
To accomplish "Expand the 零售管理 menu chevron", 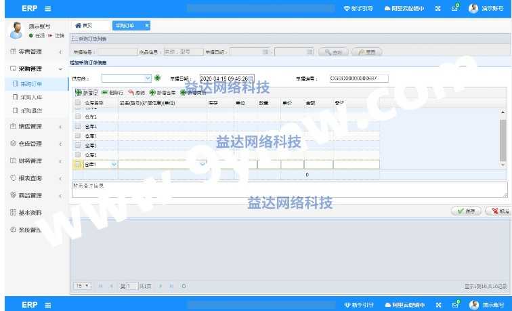I will pyautogui.click(x=61, y=52).
